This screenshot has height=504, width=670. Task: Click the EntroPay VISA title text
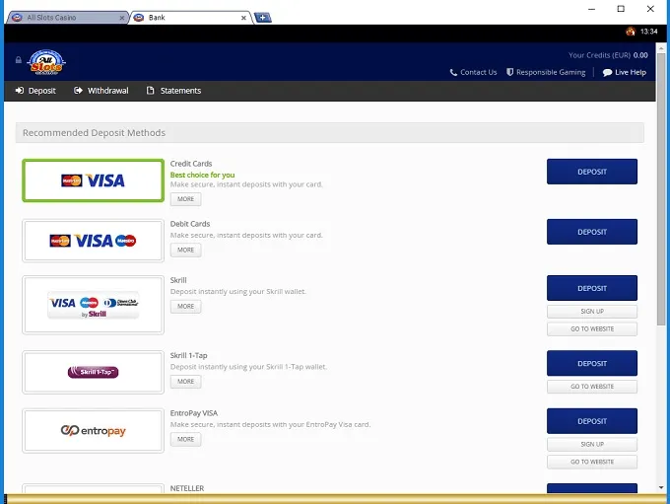click(193, 413)
